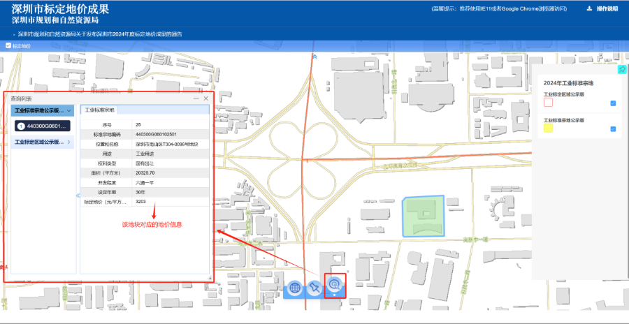Expand the 工业标定区域公示版 query group

tap(68, 142)
